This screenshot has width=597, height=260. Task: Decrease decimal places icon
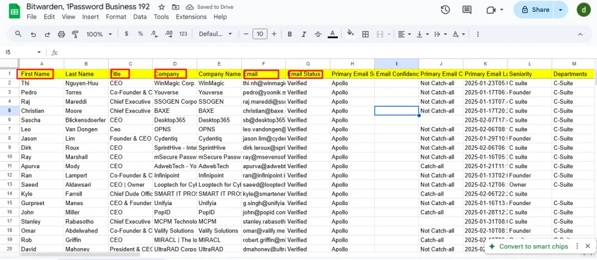click(x=154, y=34)
